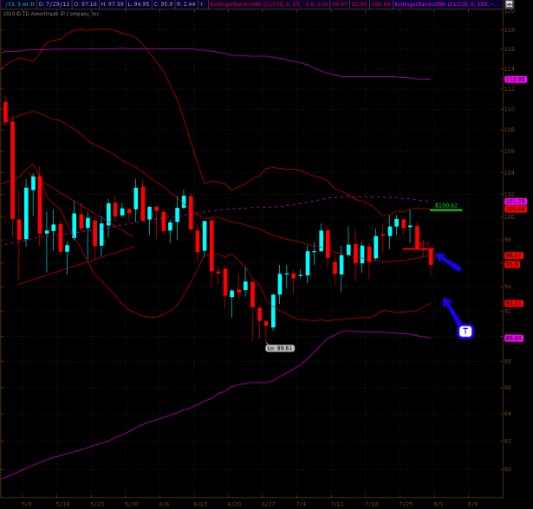The image size is (533, 509).
Task: Click the 100.68 study value in header
Action: (380, 4)
